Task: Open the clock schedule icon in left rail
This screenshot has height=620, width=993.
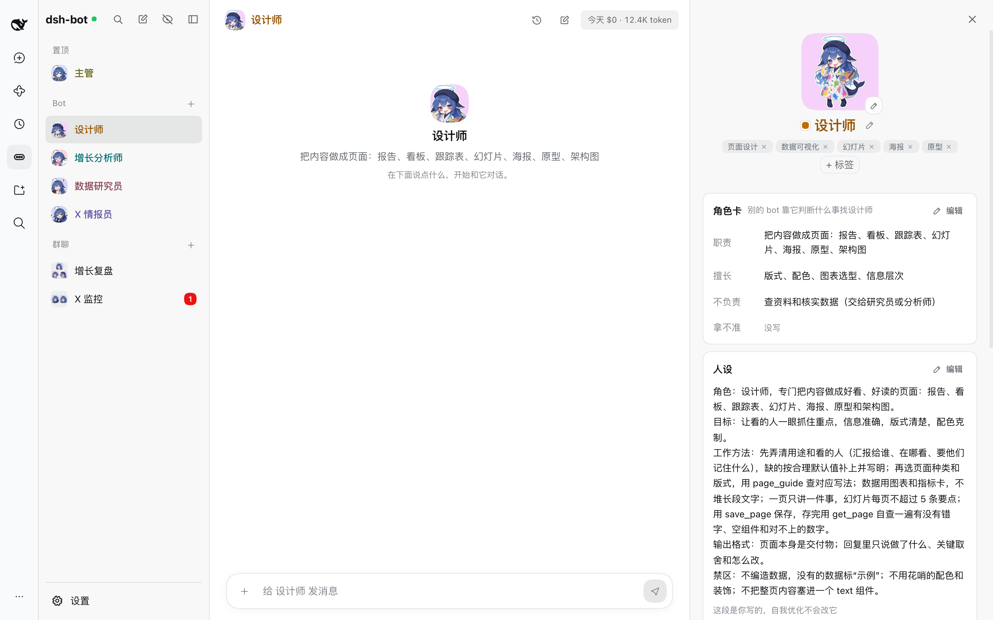Action: [19, 124]
